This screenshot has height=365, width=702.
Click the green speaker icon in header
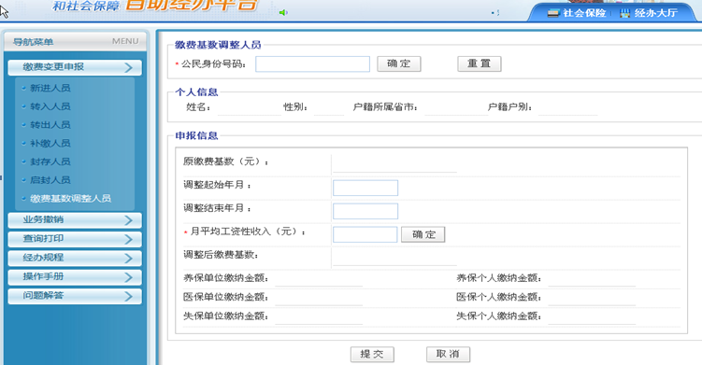click(x=283, y=12)
